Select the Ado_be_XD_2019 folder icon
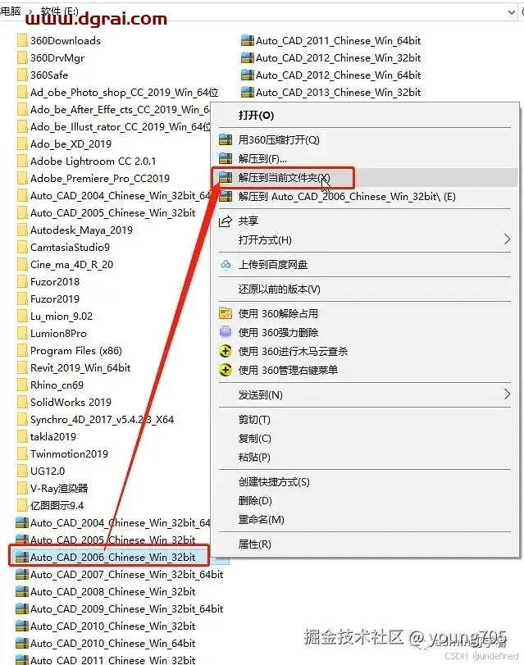This screenshot has height=665, width=524. pyautogui.click(x=22, y=144)
